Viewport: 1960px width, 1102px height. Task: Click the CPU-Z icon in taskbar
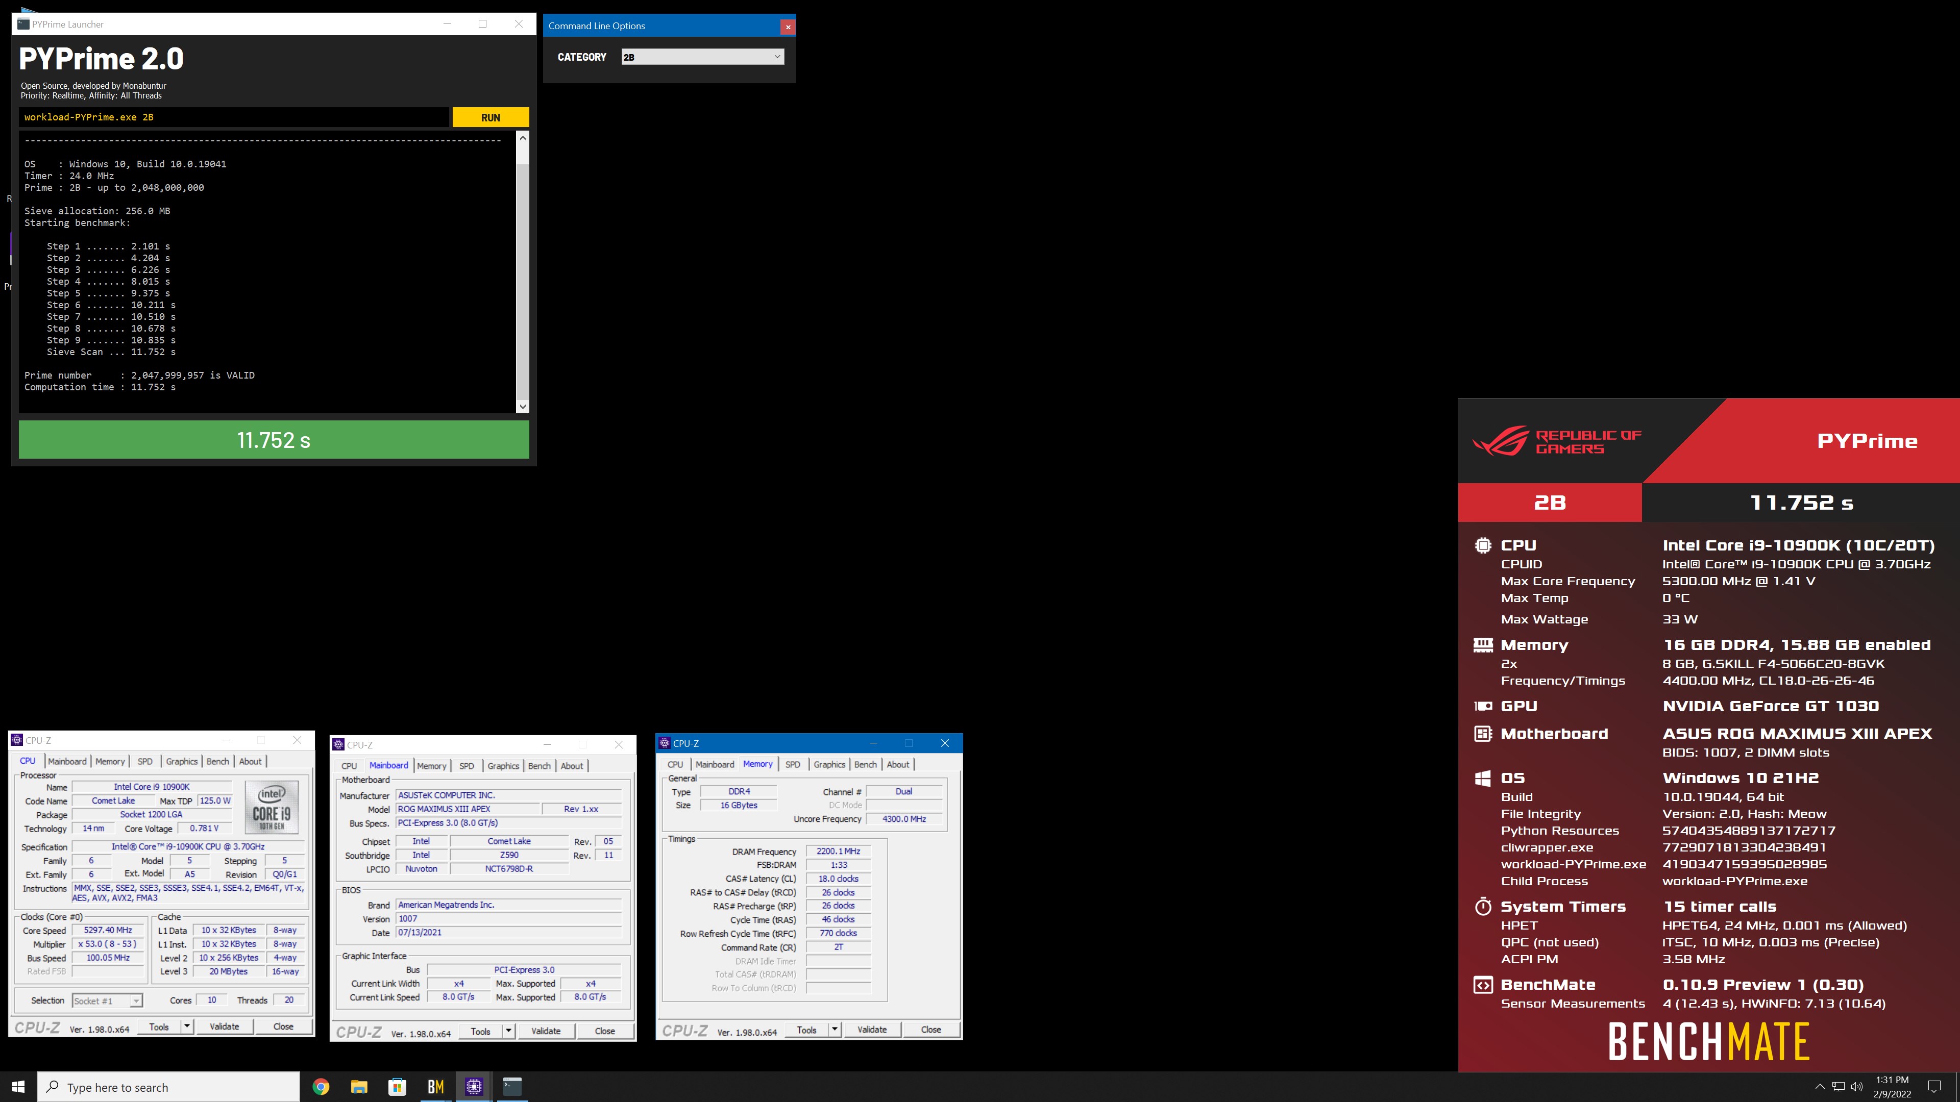474,1088
